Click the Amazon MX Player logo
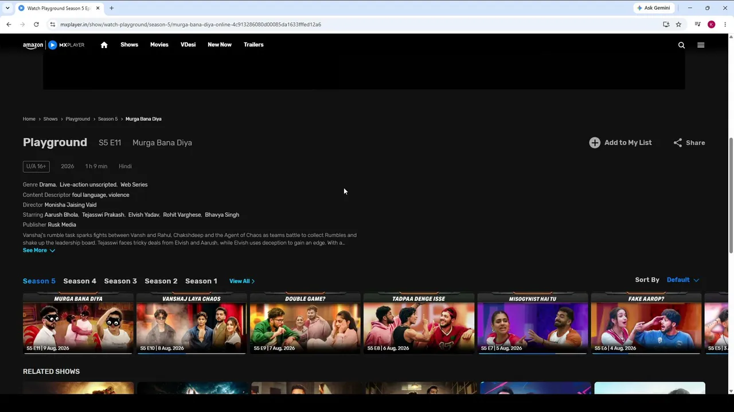The width and height of the screenshot is (734, 412). tap(53, 45)
